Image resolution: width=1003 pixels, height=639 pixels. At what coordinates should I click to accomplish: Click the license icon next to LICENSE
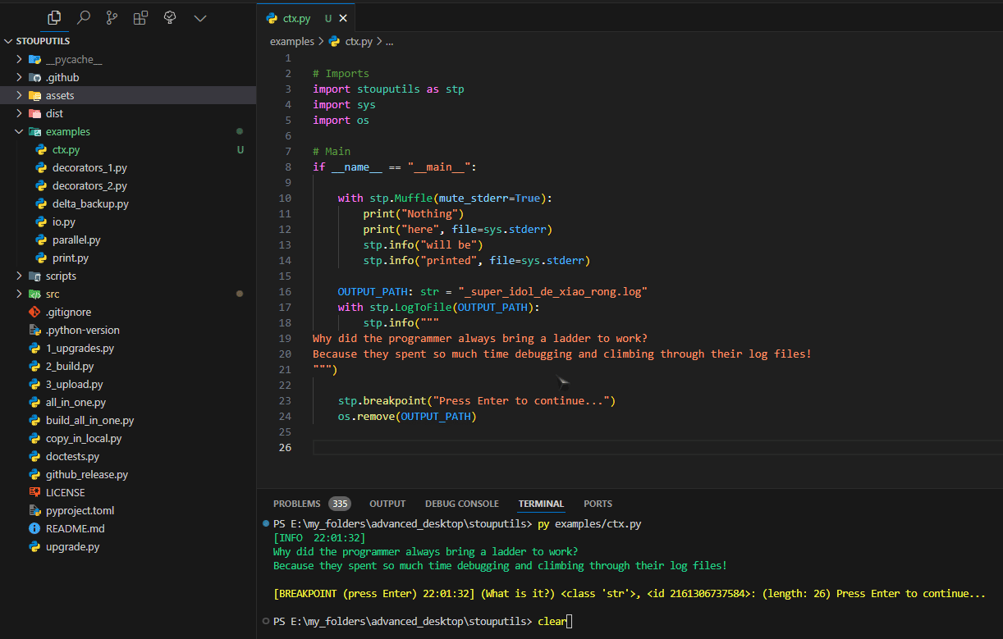click(x=34, y=492)
